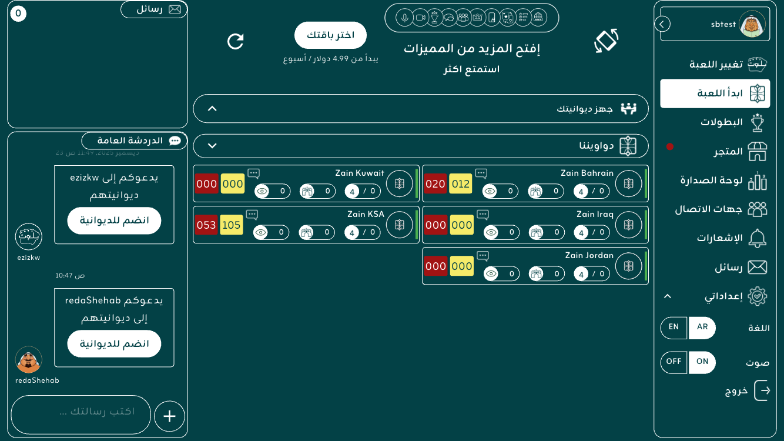Click the trophy icon in the features bar

[x=434, y=18]
